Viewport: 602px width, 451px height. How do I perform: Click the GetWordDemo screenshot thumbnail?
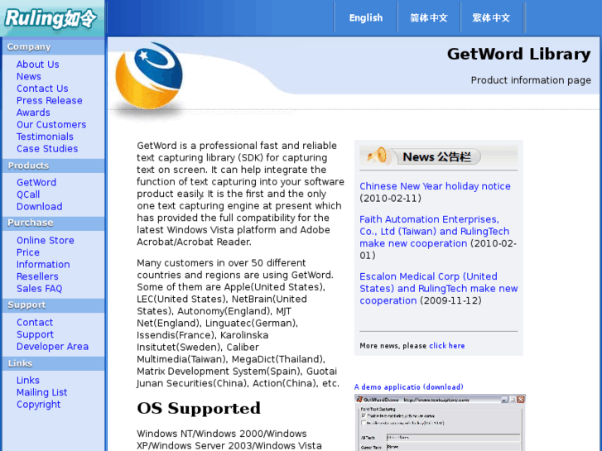(x=440, y=423)
